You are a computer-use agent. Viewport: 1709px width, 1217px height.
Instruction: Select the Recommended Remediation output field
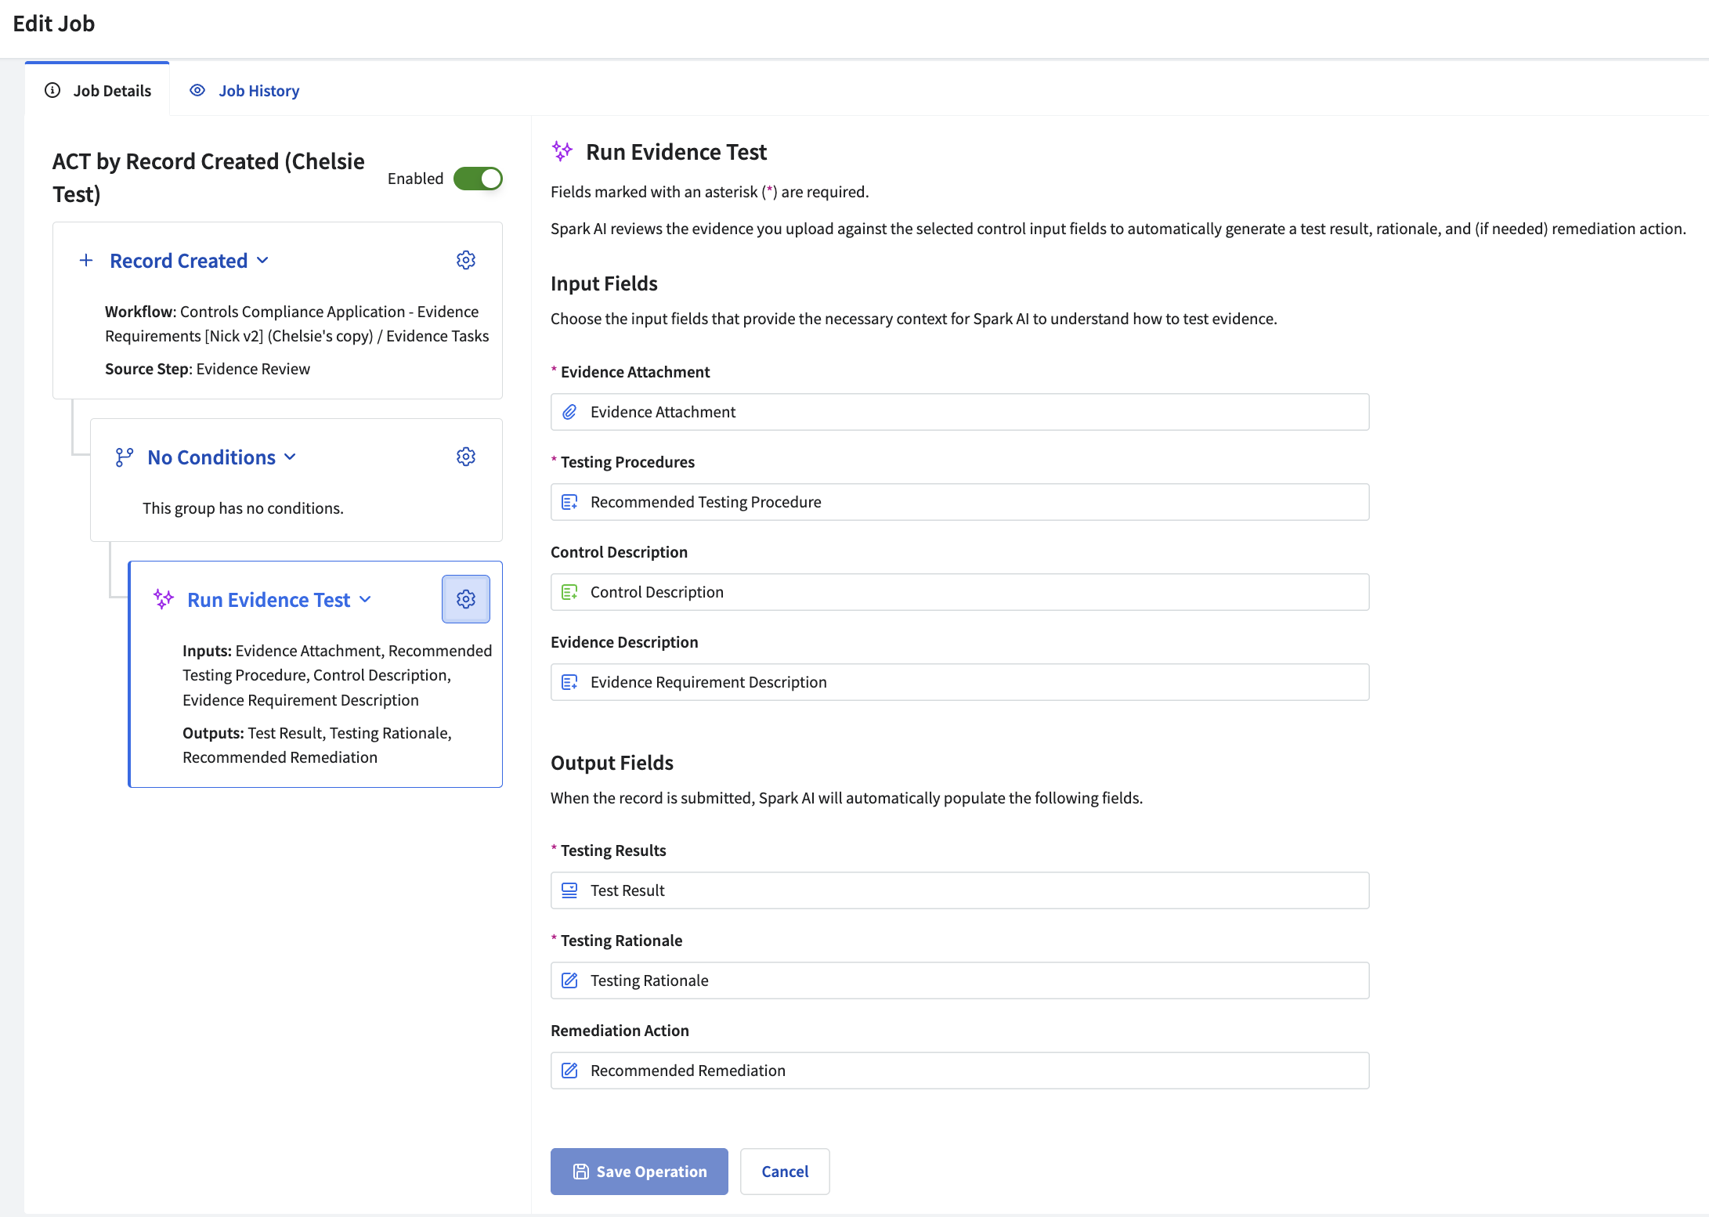(959, 1071)
